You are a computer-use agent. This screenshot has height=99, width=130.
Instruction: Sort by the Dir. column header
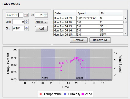click(111, 13)
